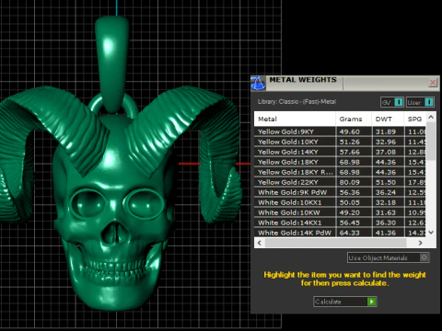Screen dimensions: 442x331
Task: Click the 32.18 DWT value
Action: pyautogui.click(x=386, y=202)
